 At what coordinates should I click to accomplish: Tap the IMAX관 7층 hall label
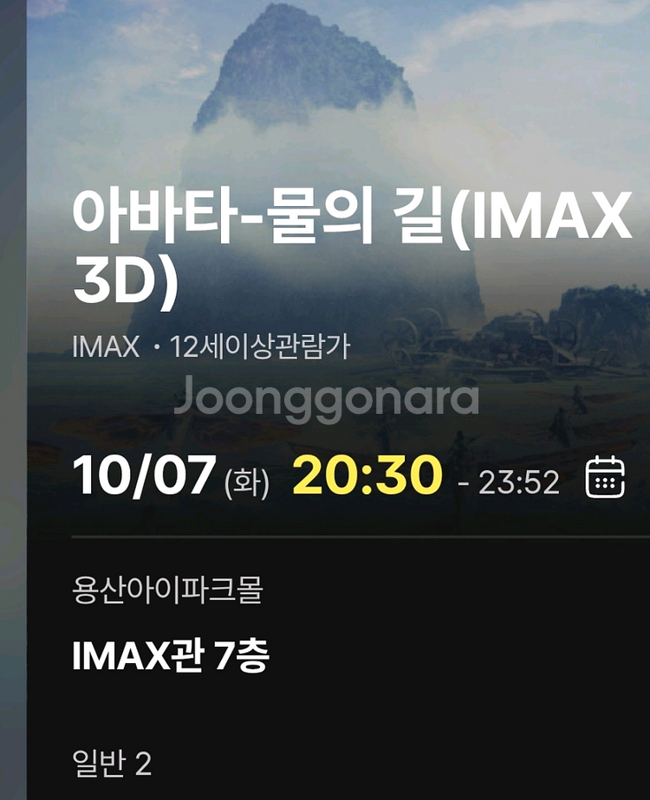tap(171, 655)
